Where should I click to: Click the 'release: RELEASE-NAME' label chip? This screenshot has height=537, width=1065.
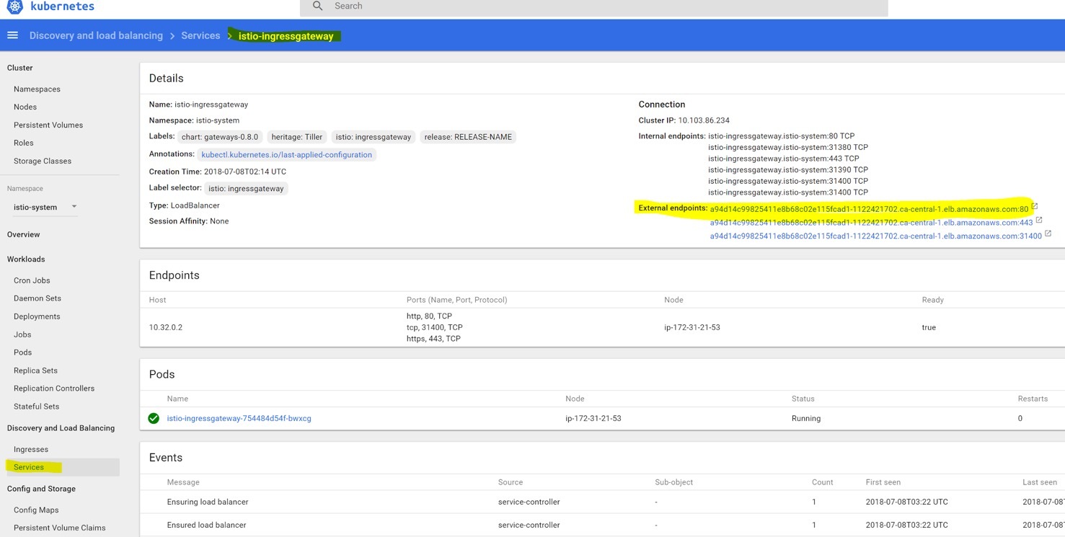coord(468,137)
